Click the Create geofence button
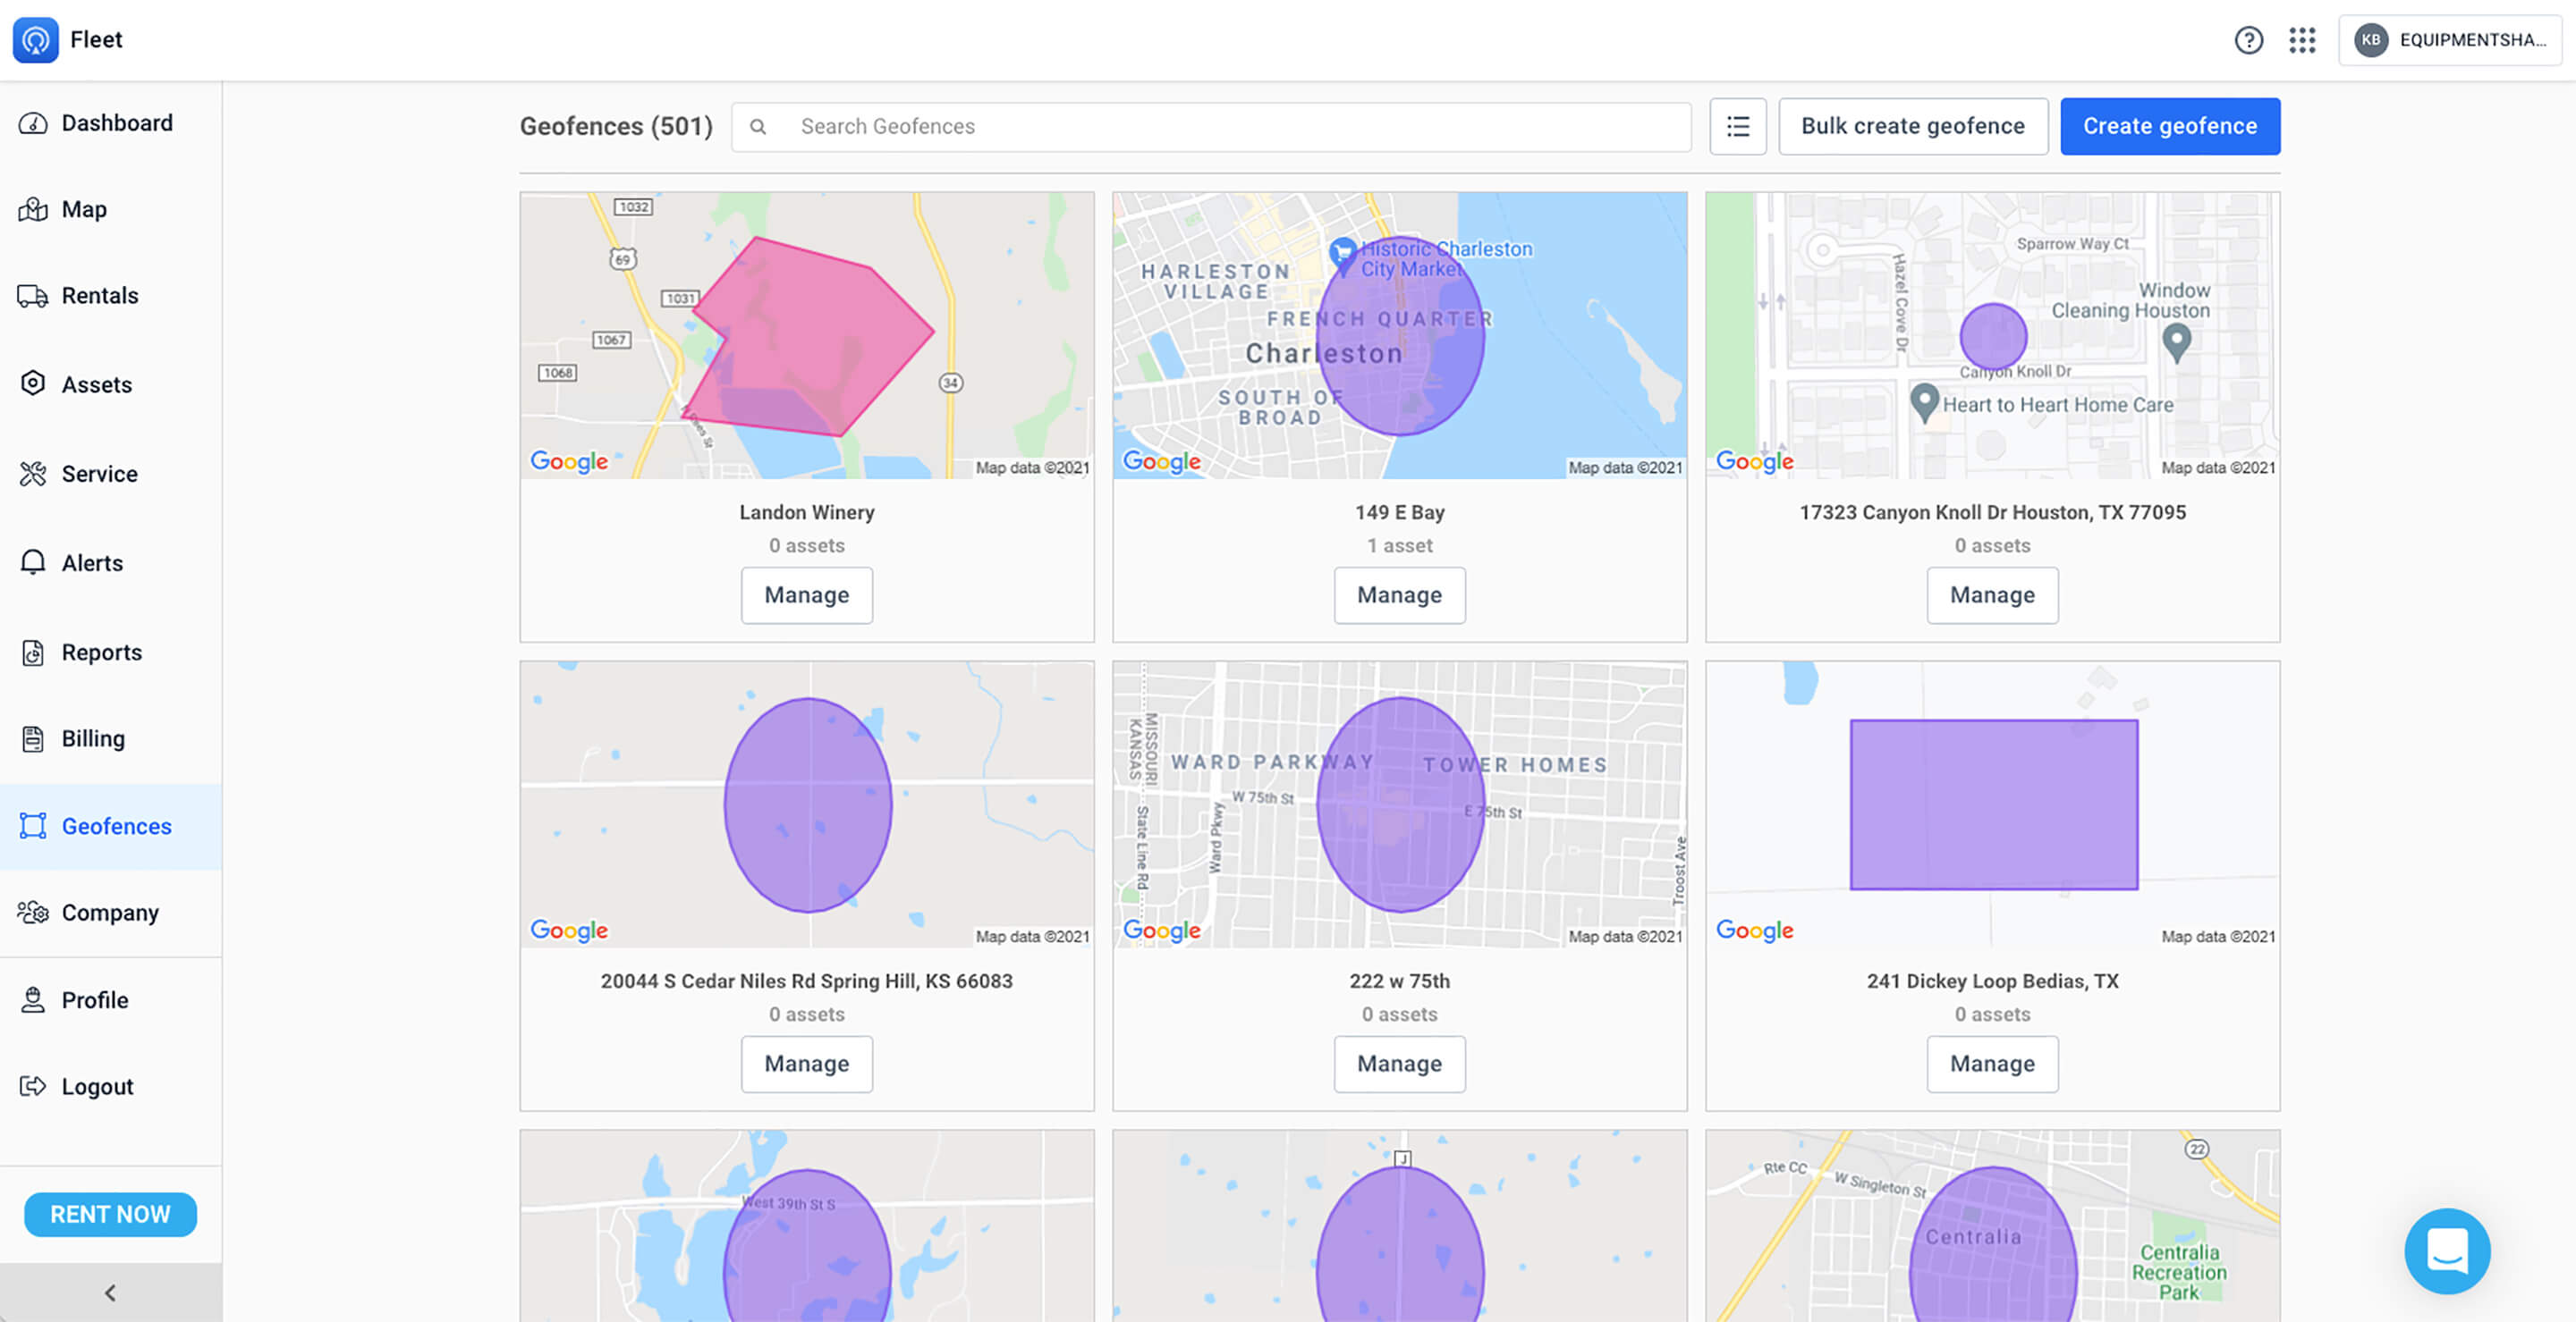Image resolution: width=2576 pixels, height=1322 pixels. [2170, 126]
